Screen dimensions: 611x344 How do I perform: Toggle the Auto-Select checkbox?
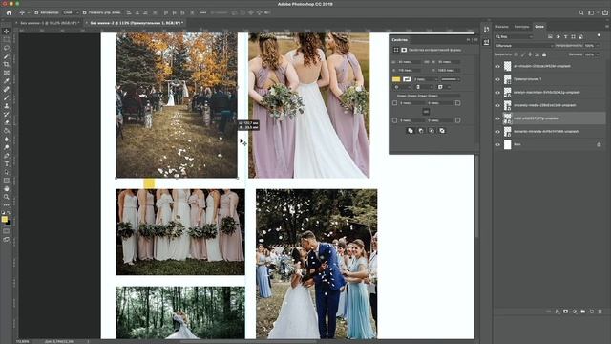point(36,12)
